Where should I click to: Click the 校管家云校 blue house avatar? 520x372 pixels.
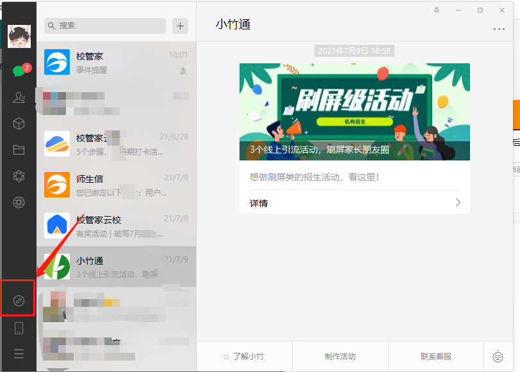pyautogui.click(x=57, y=226)
